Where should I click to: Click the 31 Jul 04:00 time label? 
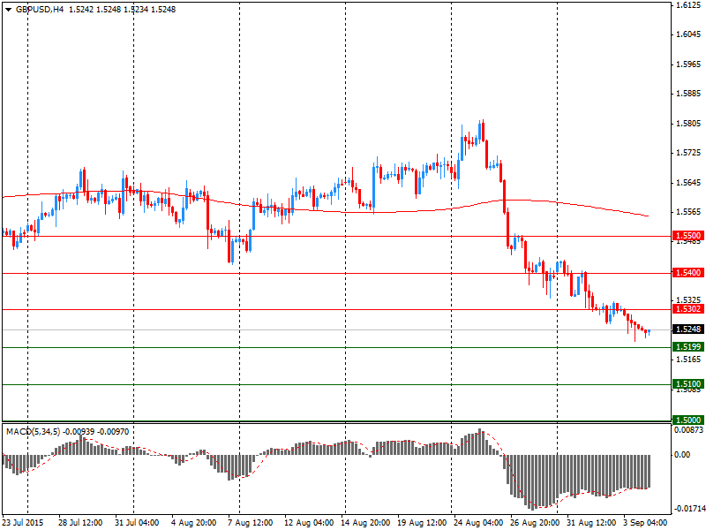[x=137, y=523]
